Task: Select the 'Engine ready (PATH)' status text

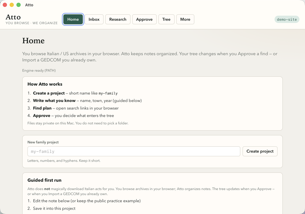Action: (x=39, y=70)
